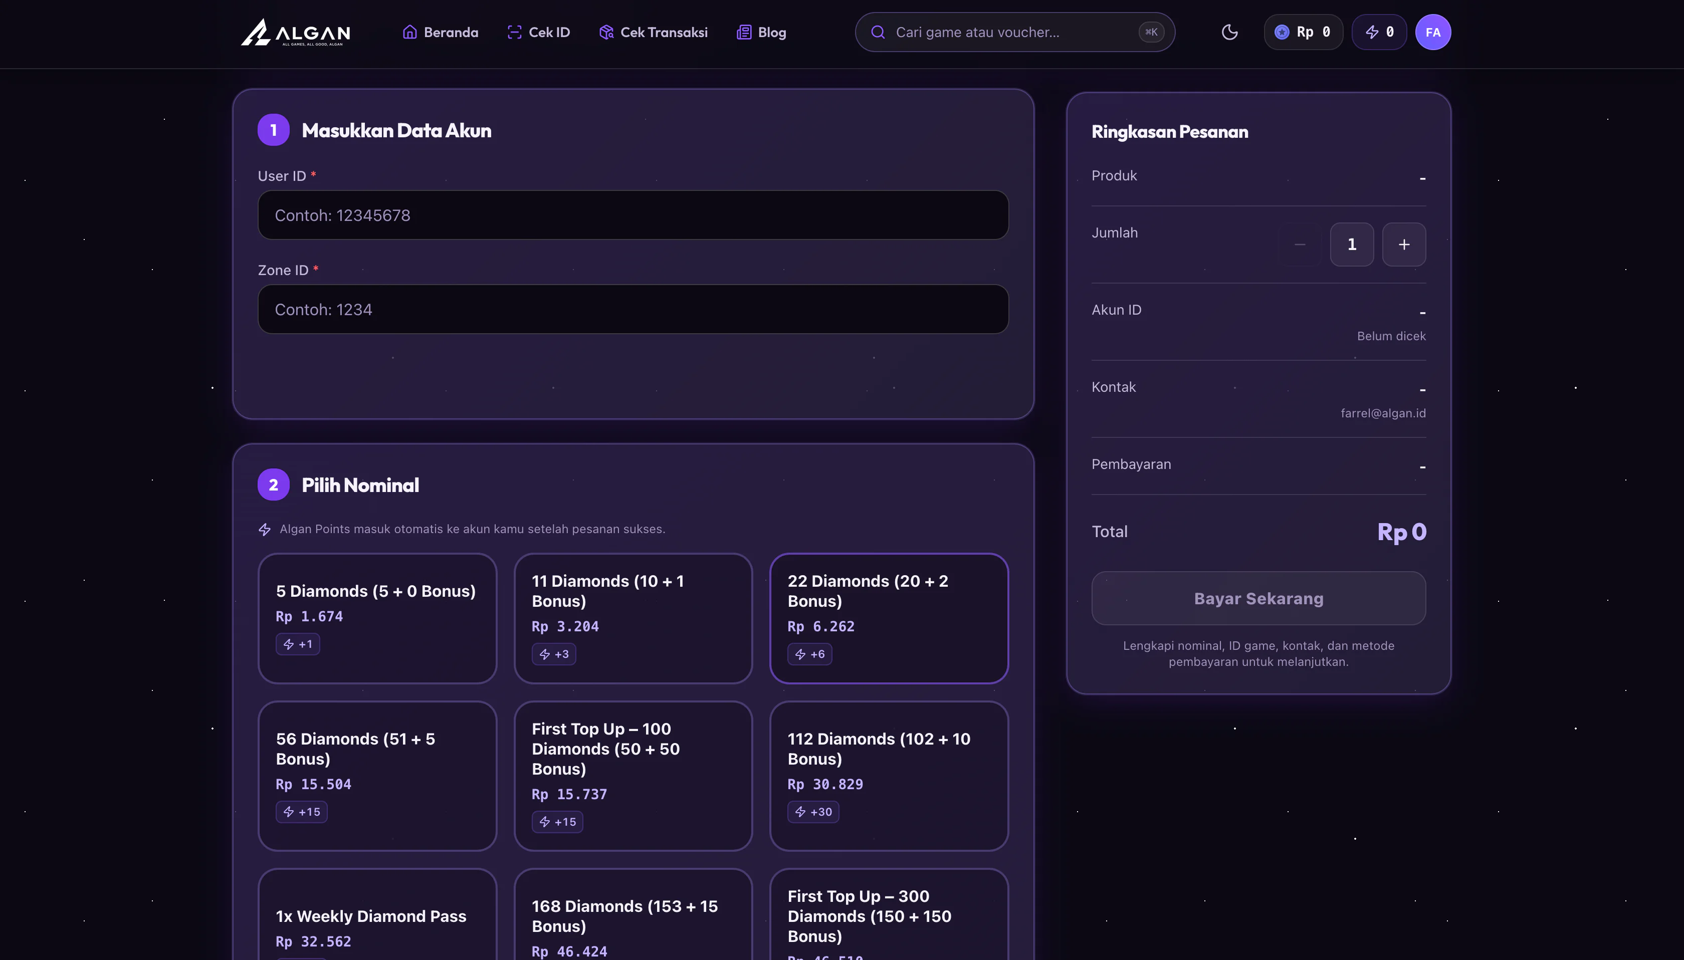The height and width of the screenshot is (960, 1684).
Task: Select the 22 Diamonds nominal card
Action: 889,618
